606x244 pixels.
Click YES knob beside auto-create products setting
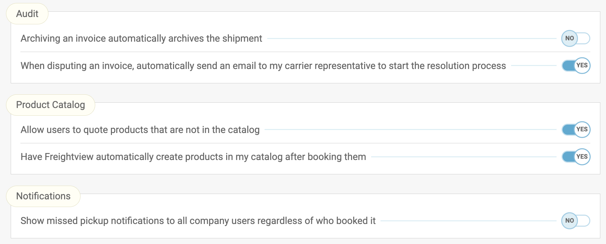(x=582, y=157)
